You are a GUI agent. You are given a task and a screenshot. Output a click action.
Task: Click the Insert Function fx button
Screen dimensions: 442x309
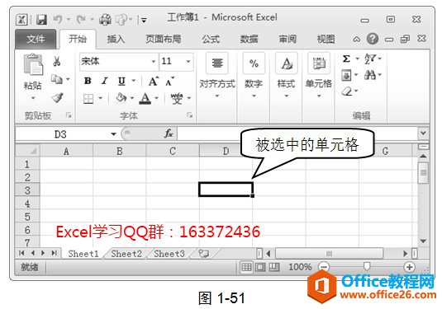click(169, 133)
